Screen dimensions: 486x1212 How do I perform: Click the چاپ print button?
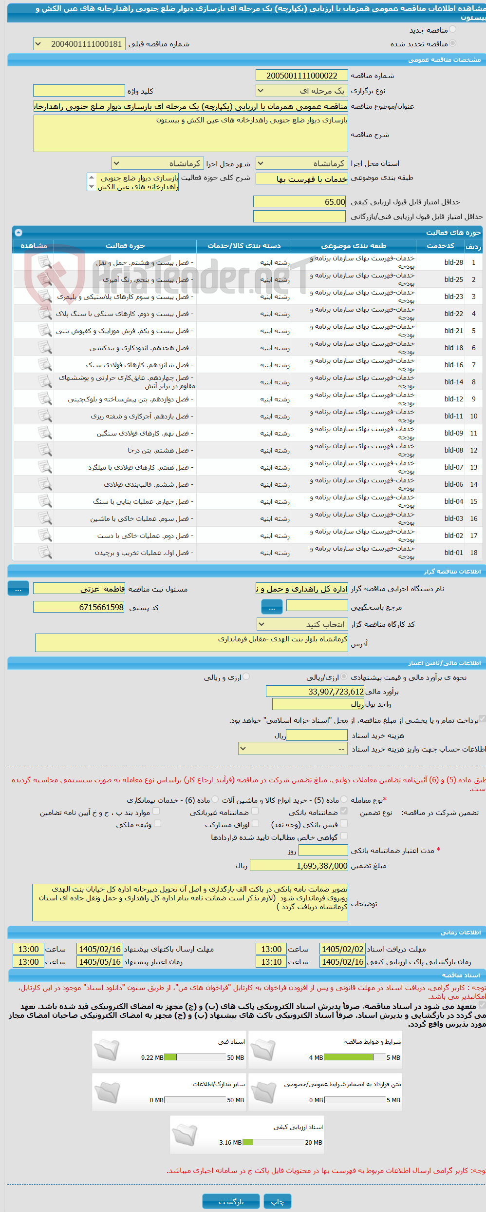click(x=278, y=1201)
